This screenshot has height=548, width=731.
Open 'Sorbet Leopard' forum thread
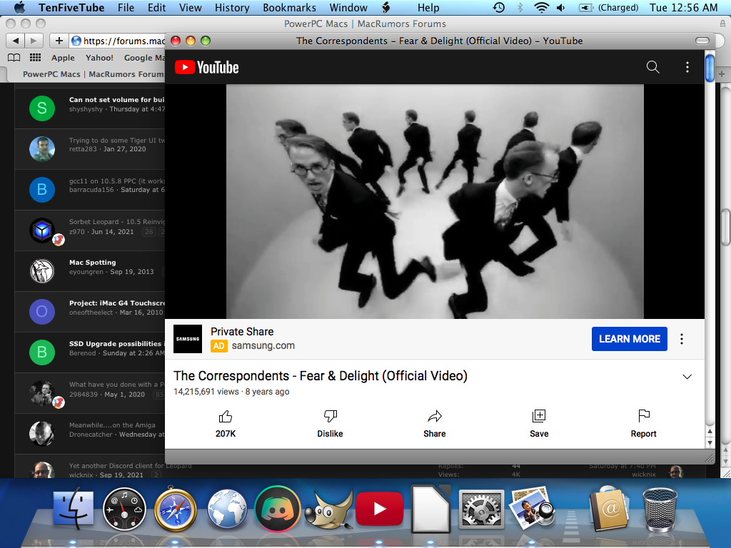(116, 222)
